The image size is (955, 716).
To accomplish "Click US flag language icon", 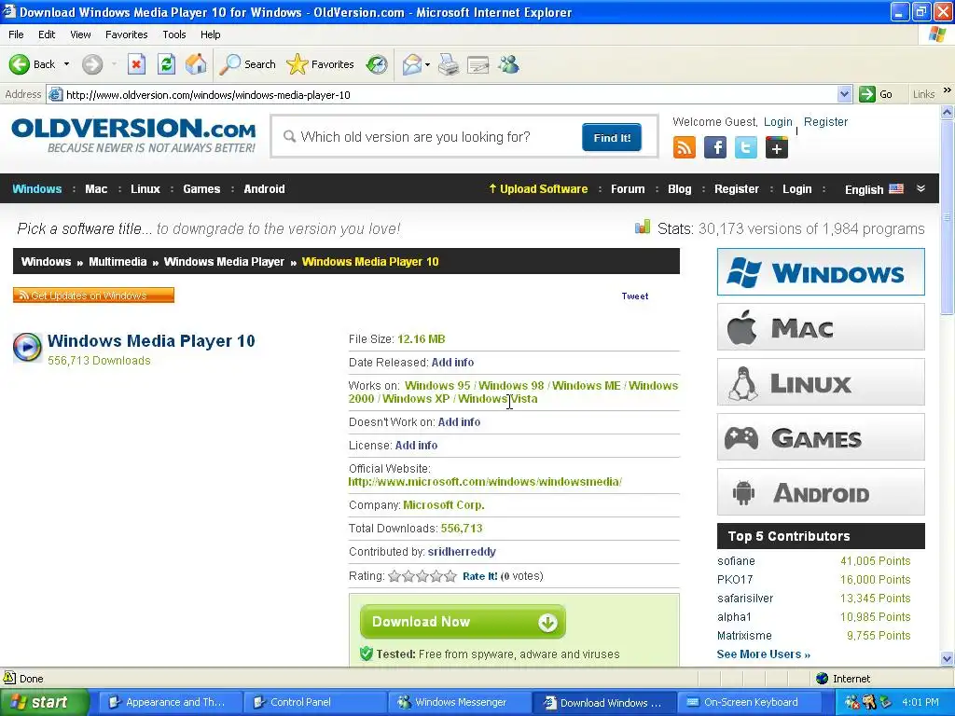I will pos(896,188).
